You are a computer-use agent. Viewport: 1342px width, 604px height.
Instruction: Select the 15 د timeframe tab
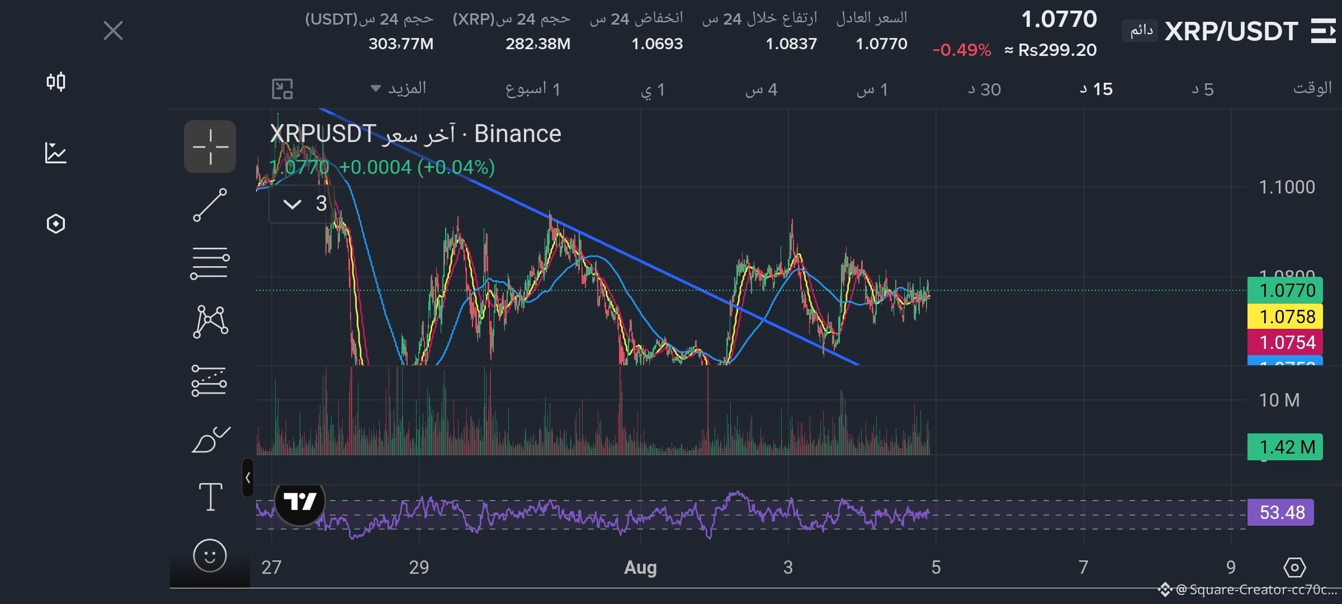click(x=1097, y=89)
